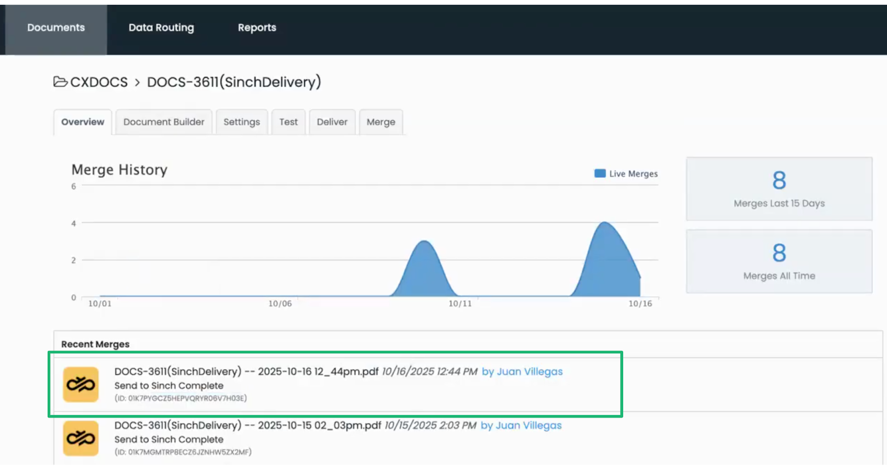Screen dimensions: 887x474
Task: Open the Merge tab
Action: (381, 122)
